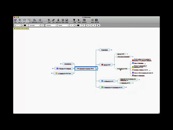Click the Image toolbar icon
Viewport: 173px width, 130px height.
67,20
